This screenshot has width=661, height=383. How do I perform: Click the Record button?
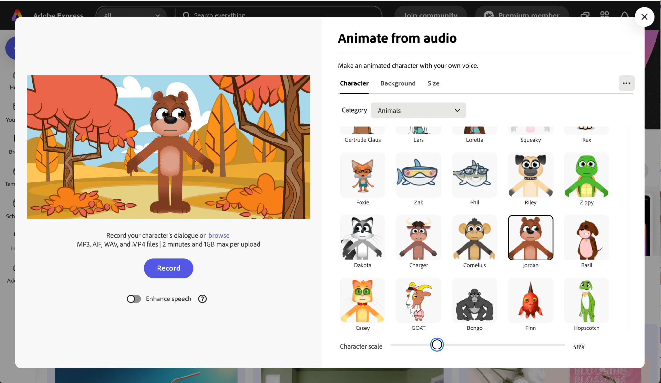coord(168,268)
